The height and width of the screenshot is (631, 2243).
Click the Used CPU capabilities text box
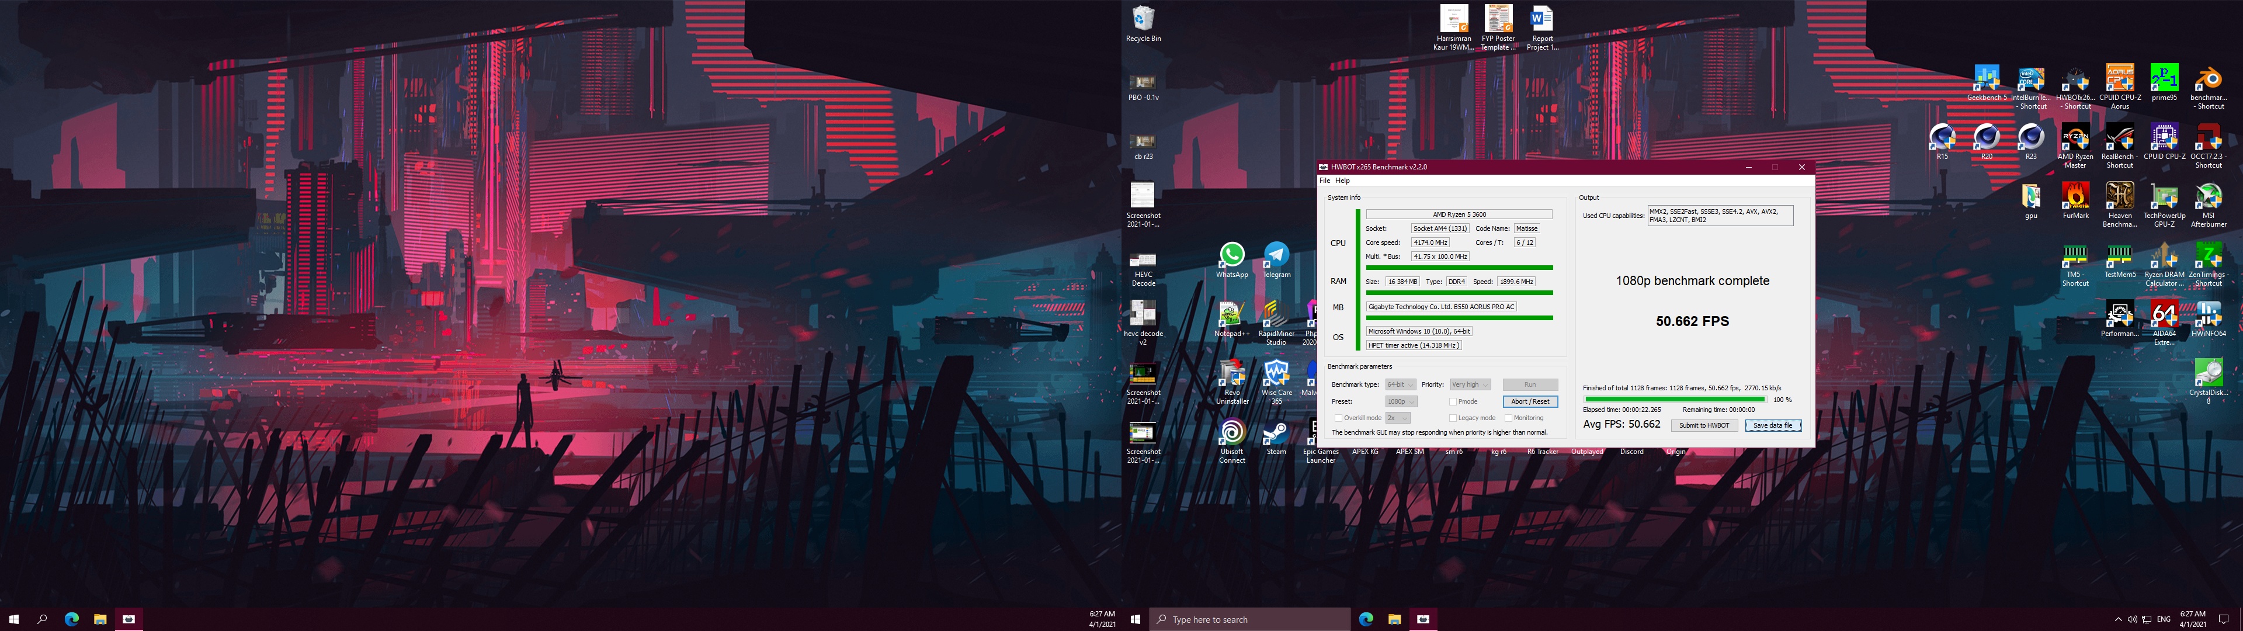pos(1720,215)
